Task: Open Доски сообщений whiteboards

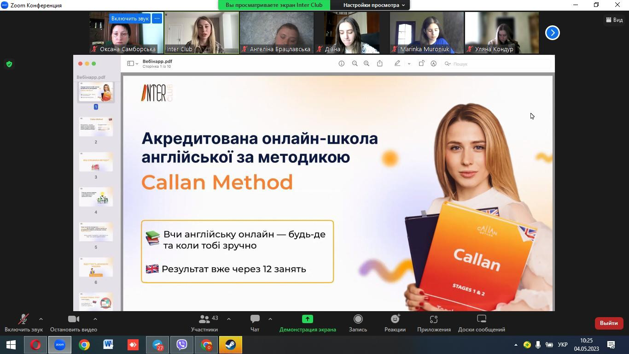Action: (482, 323)
